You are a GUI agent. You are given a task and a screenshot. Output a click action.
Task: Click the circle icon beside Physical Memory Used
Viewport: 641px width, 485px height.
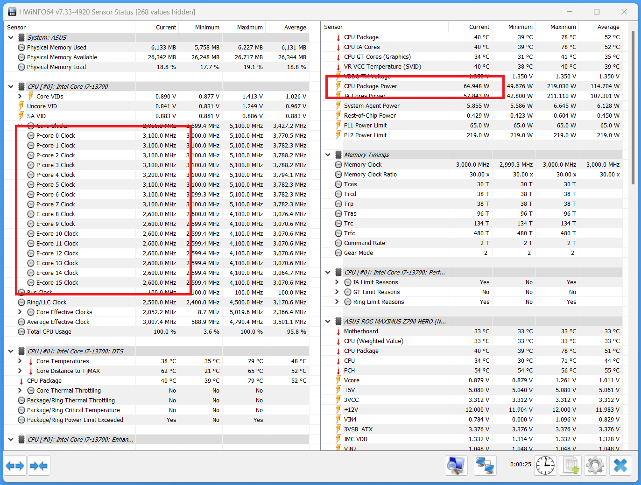(21, 47)
